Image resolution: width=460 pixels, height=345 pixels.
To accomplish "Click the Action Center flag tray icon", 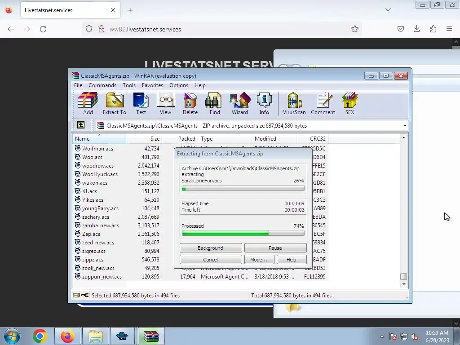I will coord(393,336).
